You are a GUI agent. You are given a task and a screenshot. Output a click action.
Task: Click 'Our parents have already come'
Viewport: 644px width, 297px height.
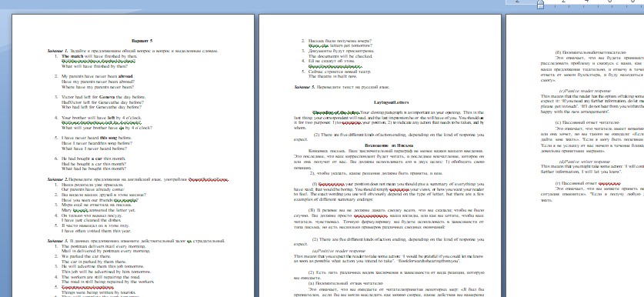tap(93, 189)
